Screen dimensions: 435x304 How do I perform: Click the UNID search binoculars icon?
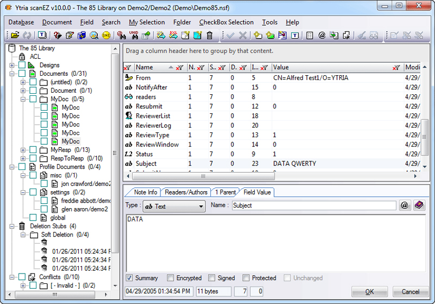(x=134, y=35)
